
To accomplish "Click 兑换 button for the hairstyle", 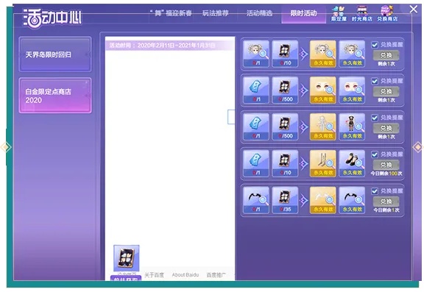I will (x=386, y=55).
